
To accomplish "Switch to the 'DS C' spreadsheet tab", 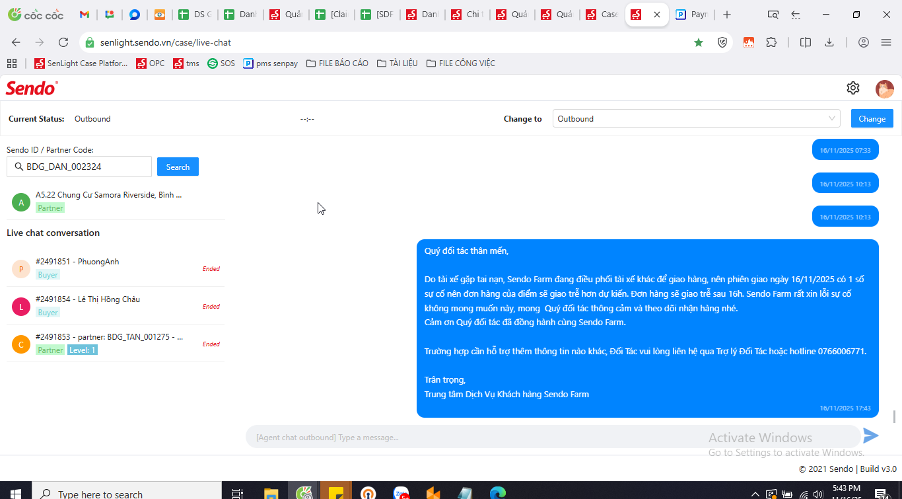I will point(195,15).
